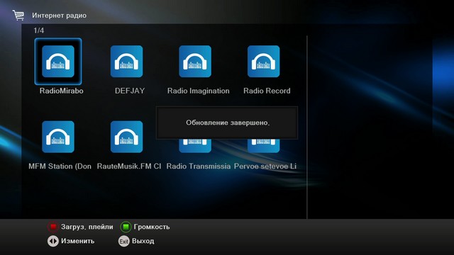
Task: Click the Изменить label
Action: pos(77,241)
